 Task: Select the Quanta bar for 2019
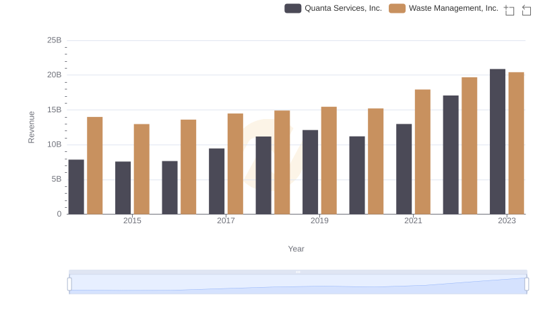310,172
